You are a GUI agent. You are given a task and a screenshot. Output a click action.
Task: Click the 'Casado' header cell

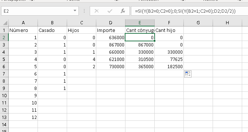pyautogui.click(x=53, y=30)
